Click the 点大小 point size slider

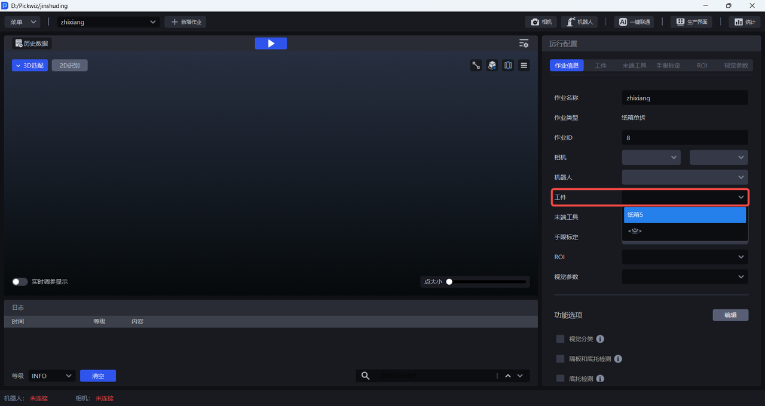487,282
